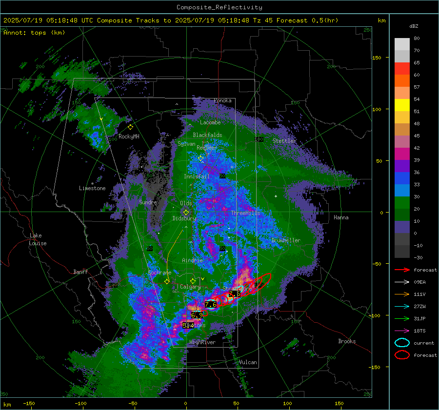The width and height of the screenshot is (439, 410).
Task: Click the white 09EA track arrow
Action: coord(402,282)
